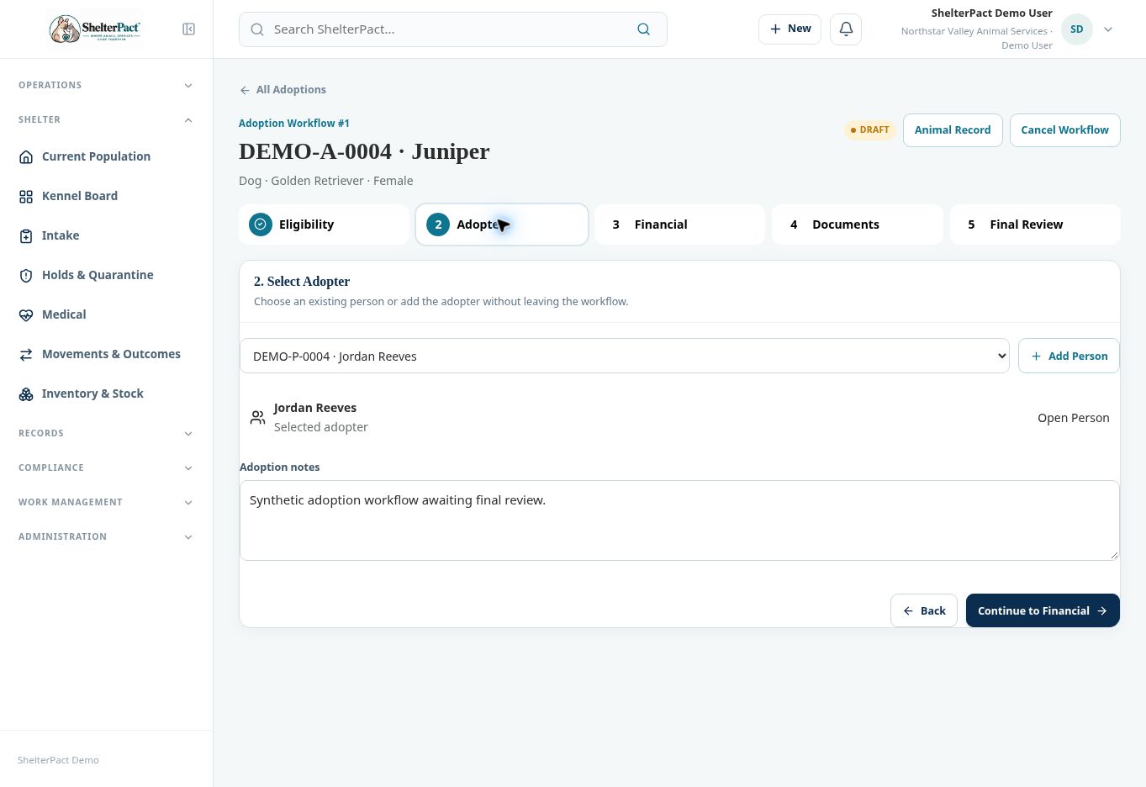Switch to the Financial step
Screen dimensions: 1146x787
[x=679, y=224]
